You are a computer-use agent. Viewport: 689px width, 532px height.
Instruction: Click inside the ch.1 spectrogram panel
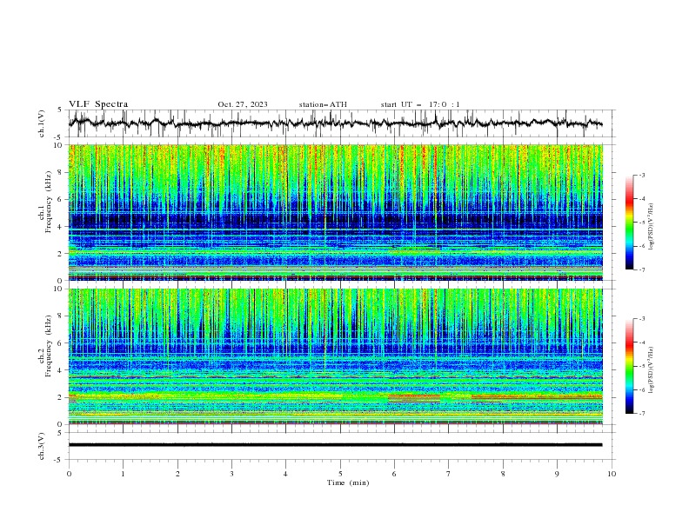pos(336,212)
